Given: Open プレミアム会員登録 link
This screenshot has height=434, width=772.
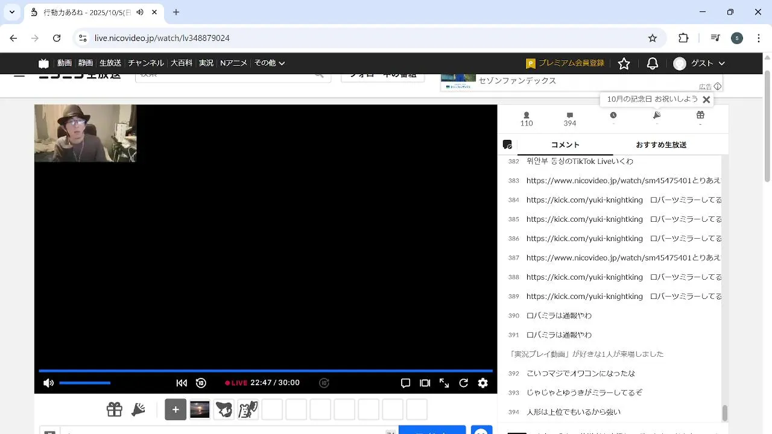Looking at the screenshot, I should 565,63.
